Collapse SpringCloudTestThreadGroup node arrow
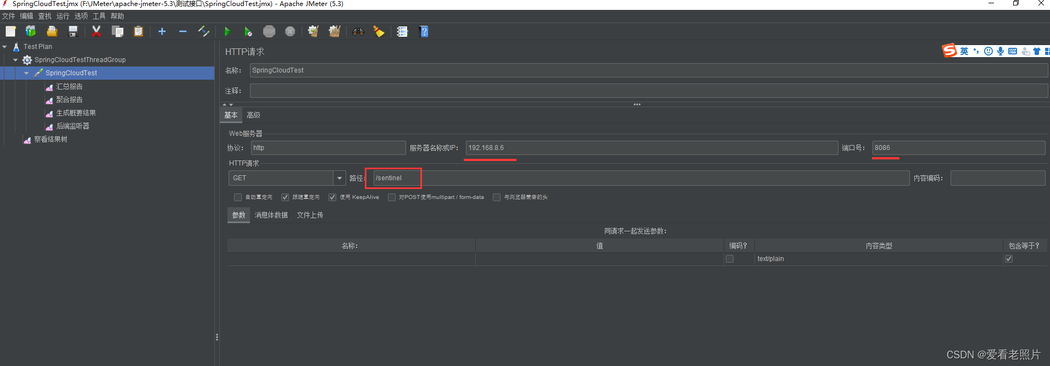This screenshot has height=366, width=1050. (x=15, y=60)
